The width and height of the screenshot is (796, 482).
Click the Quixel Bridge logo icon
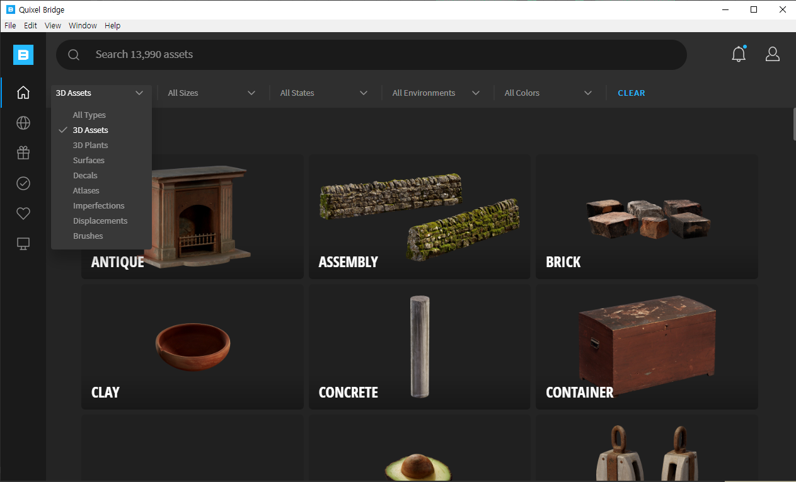click(23, 55)
